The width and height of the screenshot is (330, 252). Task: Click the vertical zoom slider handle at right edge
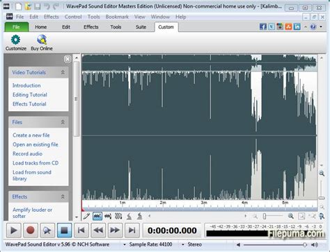coord(322,198)
